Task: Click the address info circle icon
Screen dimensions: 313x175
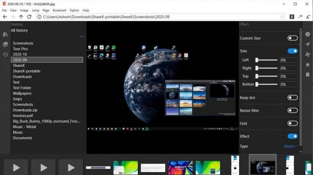Action: [39, 17]
